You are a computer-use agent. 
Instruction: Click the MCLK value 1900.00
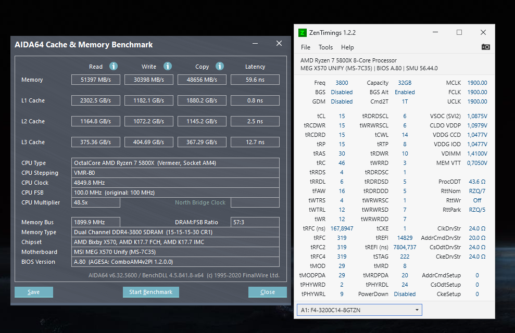[x=477, y=83]
